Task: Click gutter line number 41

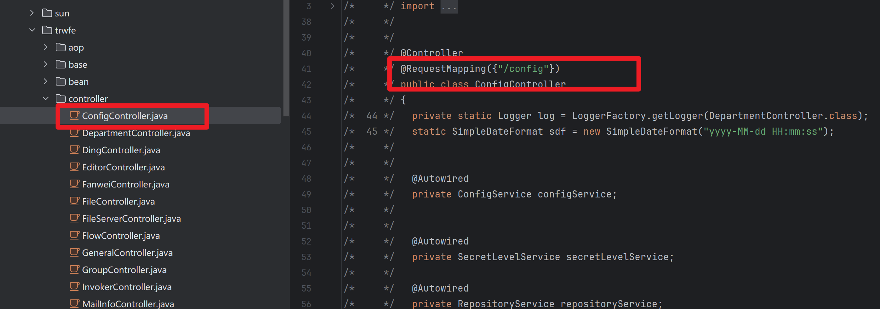Action: (306, 69)
